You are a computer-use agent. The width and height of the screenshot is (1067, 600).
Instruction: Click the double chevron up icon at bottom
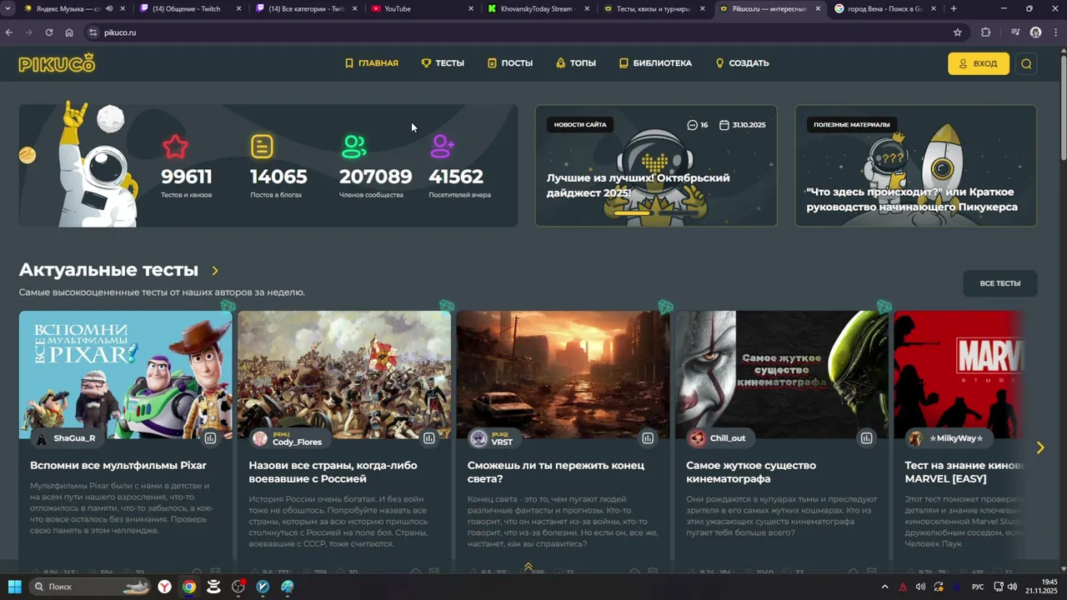point(528,567)
